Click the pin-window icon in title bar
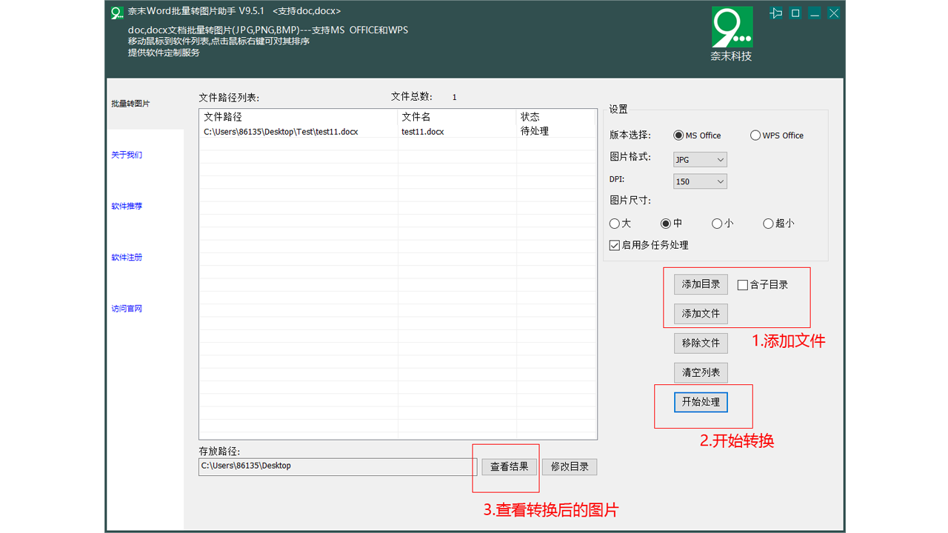Viewport: 948px width, 533px height. [x=776, y=13]
